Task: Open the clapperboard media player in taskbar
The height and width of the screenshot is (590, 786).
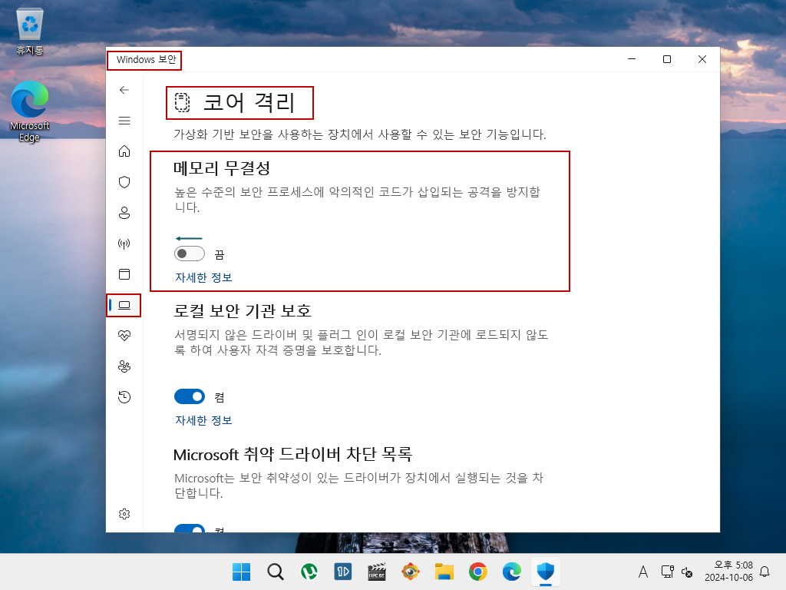Action: [x=376, y=572]
